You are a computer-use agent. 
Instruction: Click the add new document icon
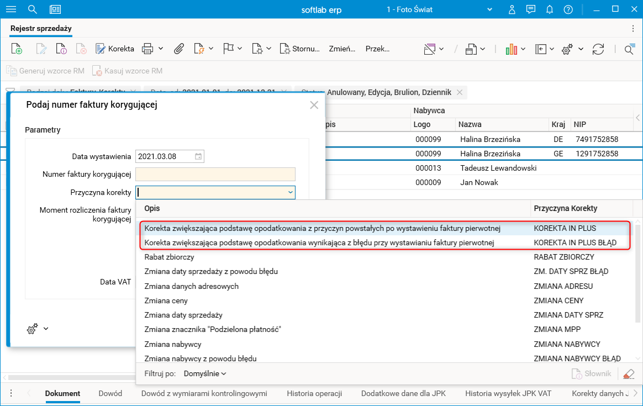17,49
